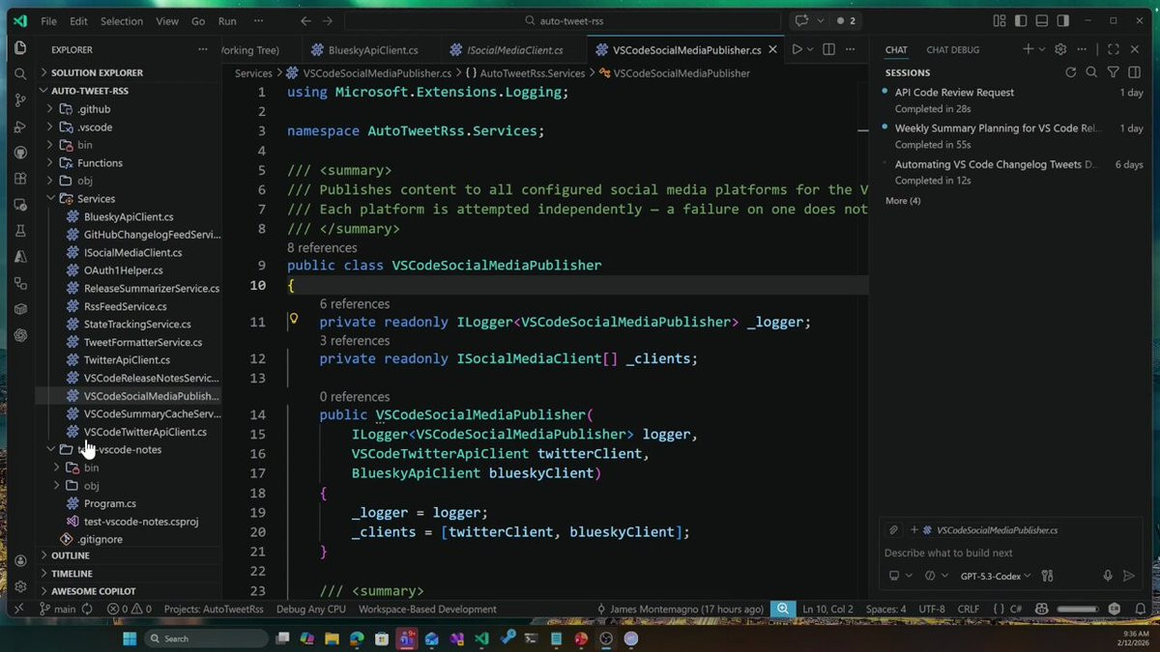The image size is (1160, 652).
Task: Collapse the AUTO-TWEET-RSS root folder
Action: pos(130,91)
